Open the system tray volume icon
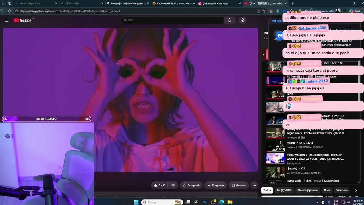This screenshot has height=205, width=364. pos(348,202)
